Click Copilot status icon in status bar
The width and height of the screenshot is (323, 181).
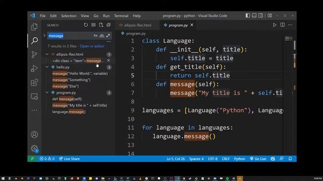273,159
